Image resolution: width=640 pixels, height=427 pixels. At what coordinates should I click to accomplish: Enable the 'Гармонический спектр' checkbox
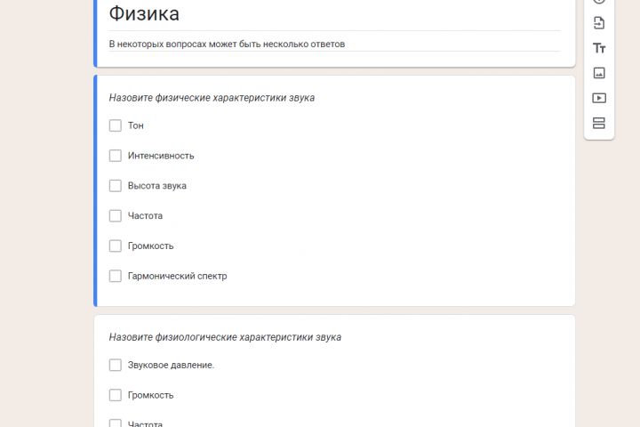pyautogui.click(x=116, y=276)
